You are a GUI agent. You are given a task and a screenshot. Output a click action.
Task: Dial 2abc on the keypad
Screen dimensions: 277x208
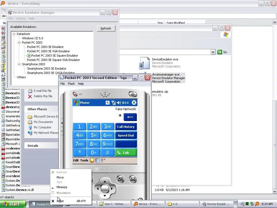94,127
